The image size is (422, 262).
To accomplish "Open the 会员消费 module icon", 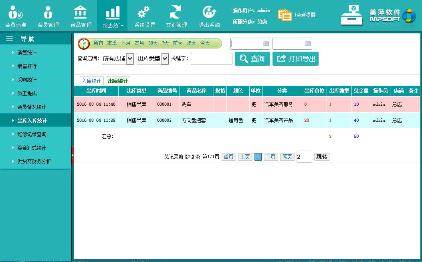I will 16,12.
